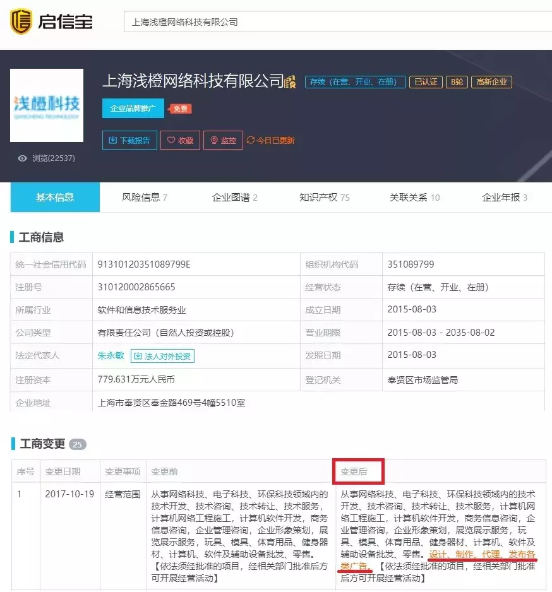Open the 企业年报 tab

[505, 197]
